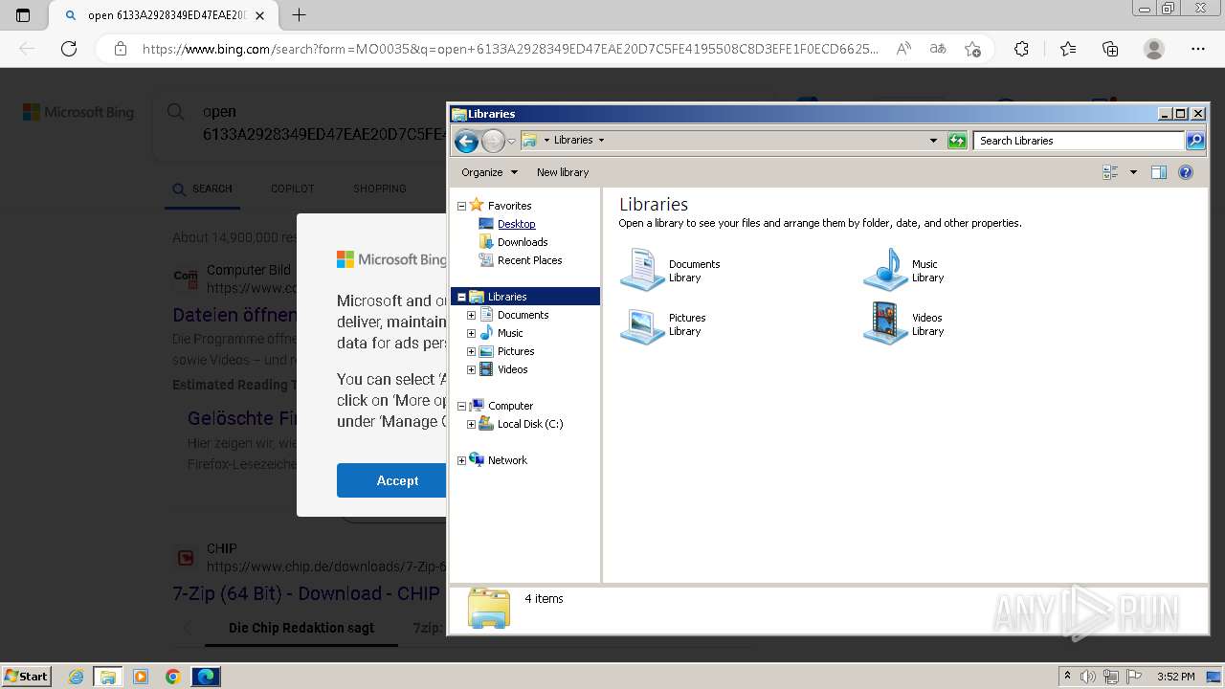Switch to Bing COPILOT tab
This screenshot has width=1225, height=689.
pos(292,189)
